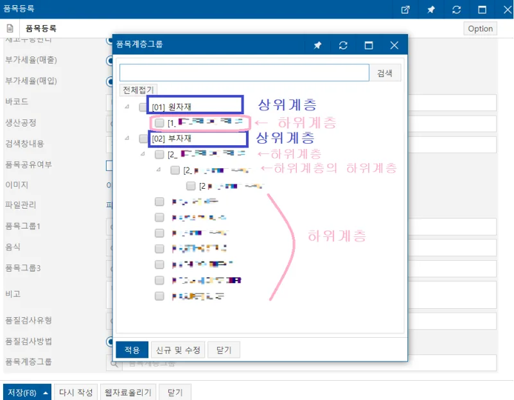Click 전체접기 to collapse all
The image size is (514, 400).
coord(138,90)
